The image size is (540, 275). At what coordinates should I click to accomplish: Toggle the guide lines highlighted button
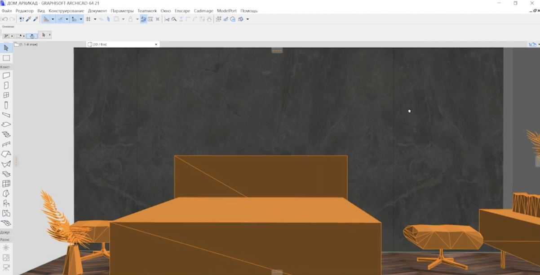46,19
